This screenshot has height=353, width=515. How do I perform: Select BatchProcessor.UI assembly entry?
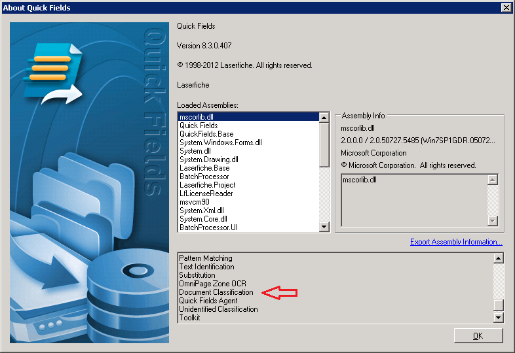248,227
